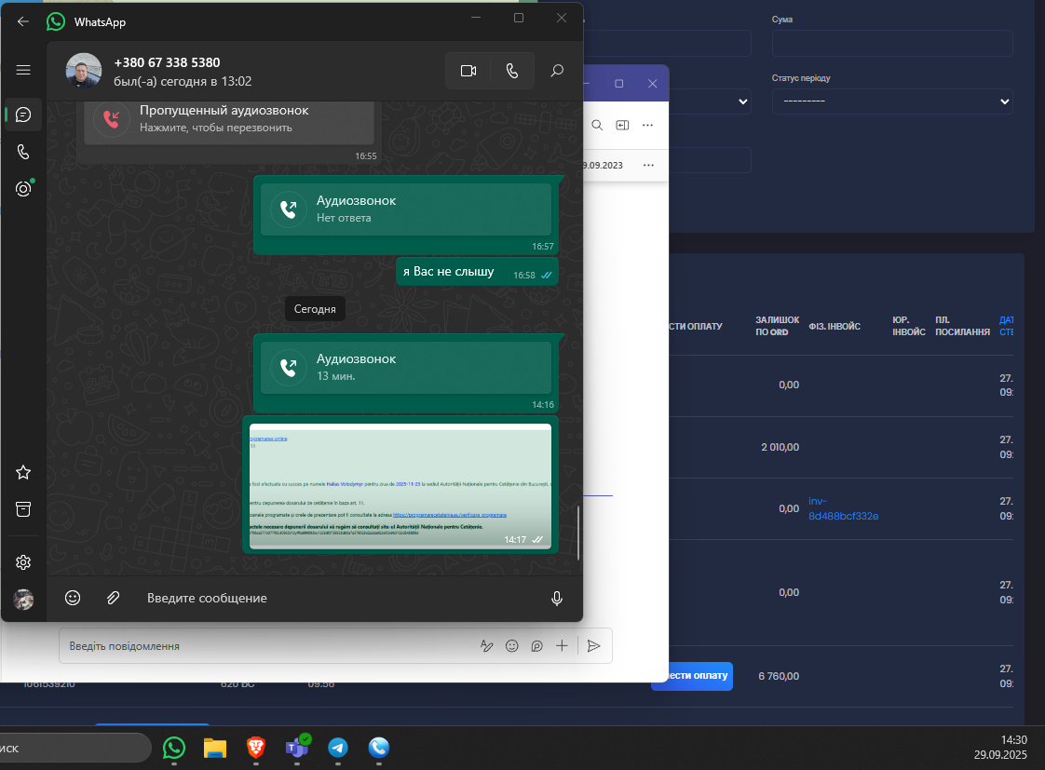Image resolution: width=1045 pixels, height=770 pixels.
Task: Attach a file using the paperclip icon
Action: coord(114,598)
